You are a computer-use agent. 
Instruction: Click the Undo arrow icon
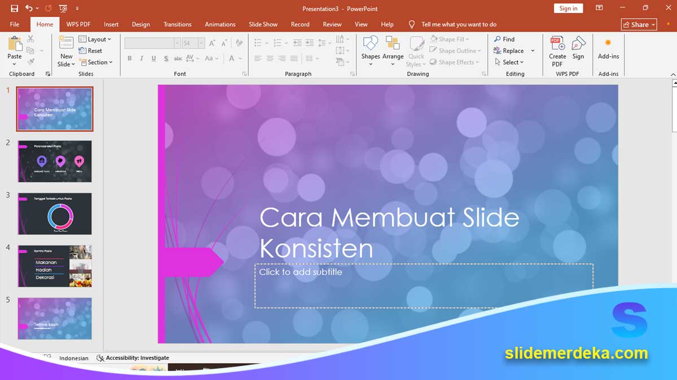click(29, 8)
